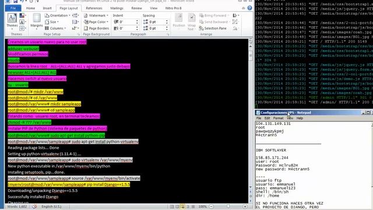Click the zoom slider handle
Screen dimensions: 373x210
(x=228, y=206)
